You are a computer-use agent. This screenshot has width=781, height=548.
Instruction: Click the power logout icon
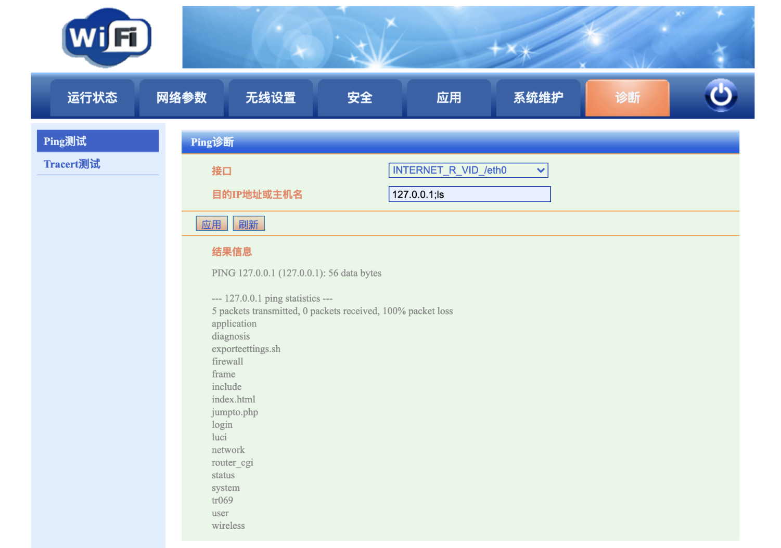721,96
